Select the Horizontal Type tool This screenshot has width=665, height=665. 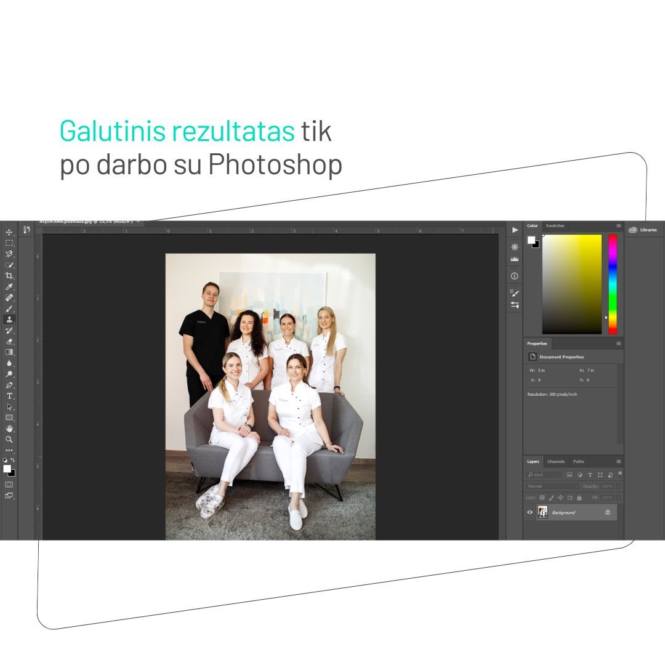(9, 396)
